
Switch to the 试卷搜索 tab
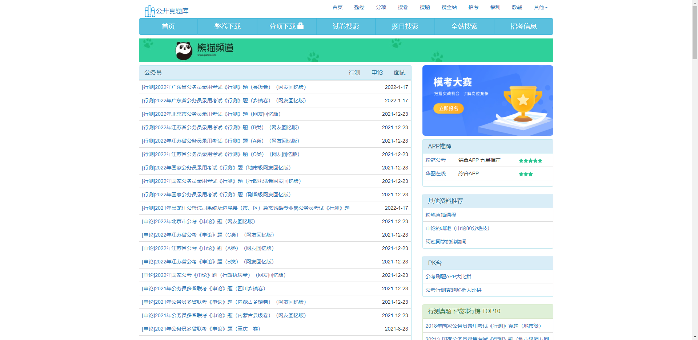pyautogui.click(x=346, y=26)
